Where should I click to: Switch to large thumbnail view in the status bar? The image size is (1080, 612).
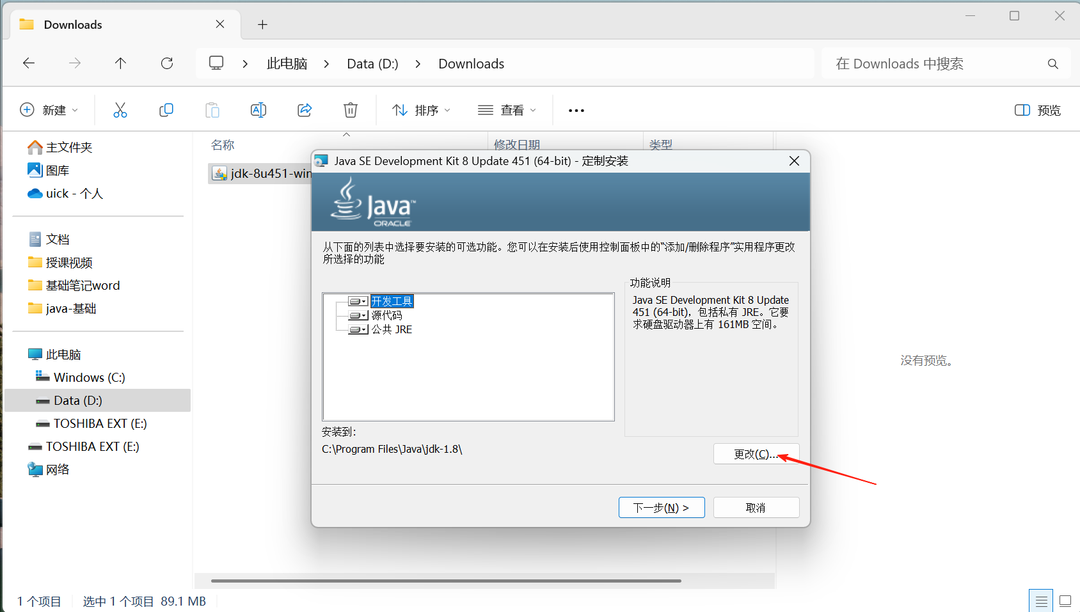pyautogui.click(x=1064, y=600)
